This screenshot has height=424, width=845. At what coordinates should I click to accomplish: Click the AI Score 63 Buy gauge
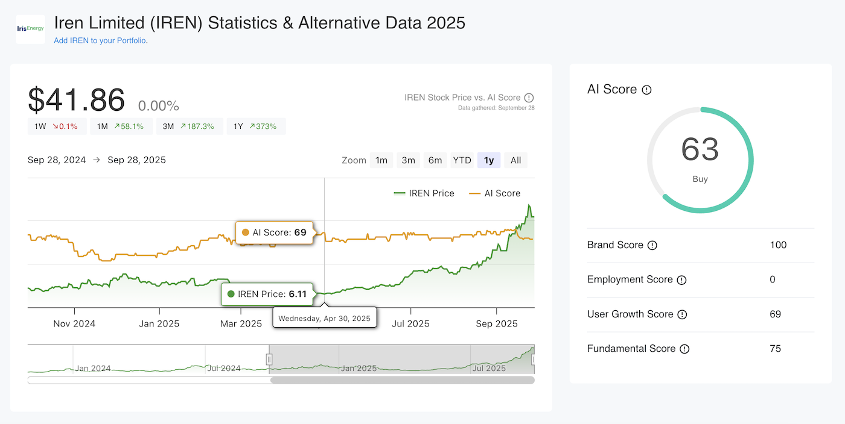(x=700, y=160)
